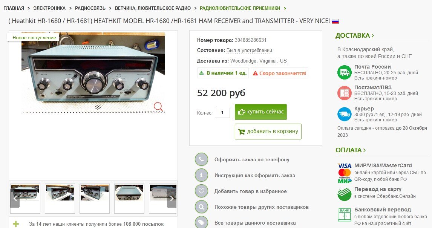Click the Почта России delivery truck icon
Screen dimensions: 432x228
[345, 72]
